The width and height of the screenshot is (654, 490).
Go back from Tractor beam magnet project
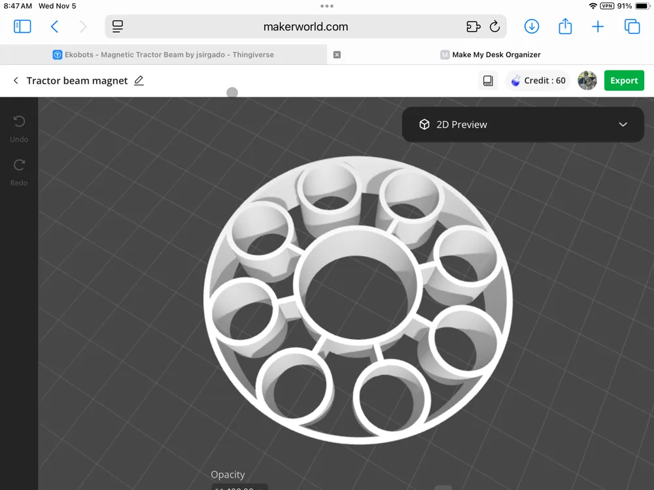[x=16, y=80]
